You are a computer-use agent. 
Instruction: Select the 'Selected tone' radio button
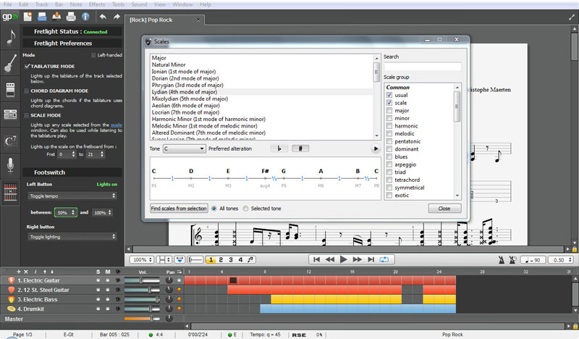tap(245, 209)
